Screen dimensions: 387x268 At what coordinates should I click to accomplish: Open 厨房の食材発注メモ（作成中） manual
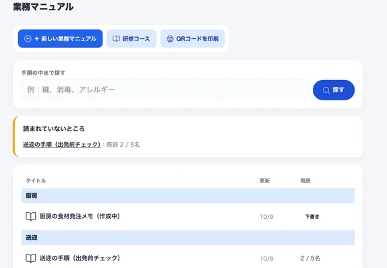[80, 216]
